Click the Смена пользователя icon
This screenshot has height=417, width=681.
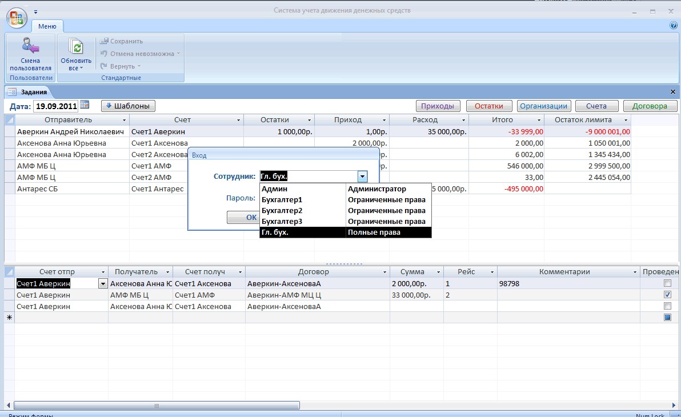coord(30,46)
